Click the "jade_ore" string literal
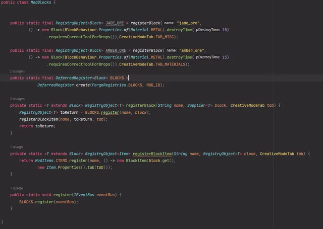Image resolution: width=323 pixels, height=229 pixels. (188, 23)
